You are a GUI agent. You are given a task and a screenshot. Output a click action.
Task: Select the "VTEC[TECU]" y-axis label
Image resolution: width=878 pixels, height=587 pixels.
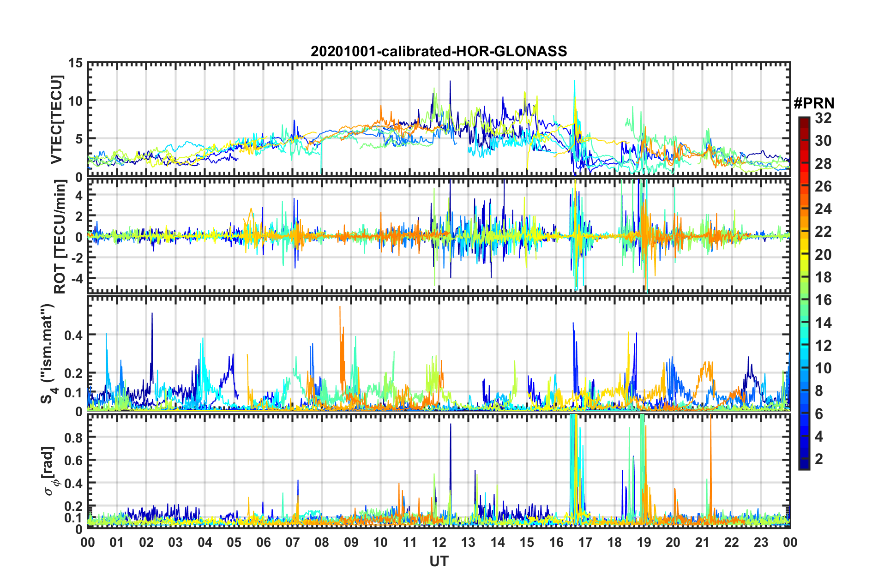pos(56,120)
